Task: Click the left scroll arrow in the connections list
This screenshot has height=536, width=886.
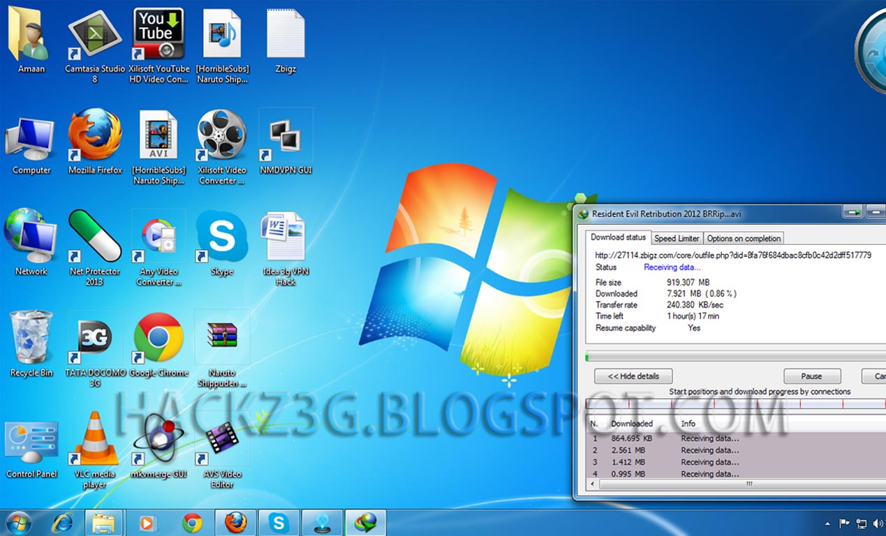Action: point(591,483)
